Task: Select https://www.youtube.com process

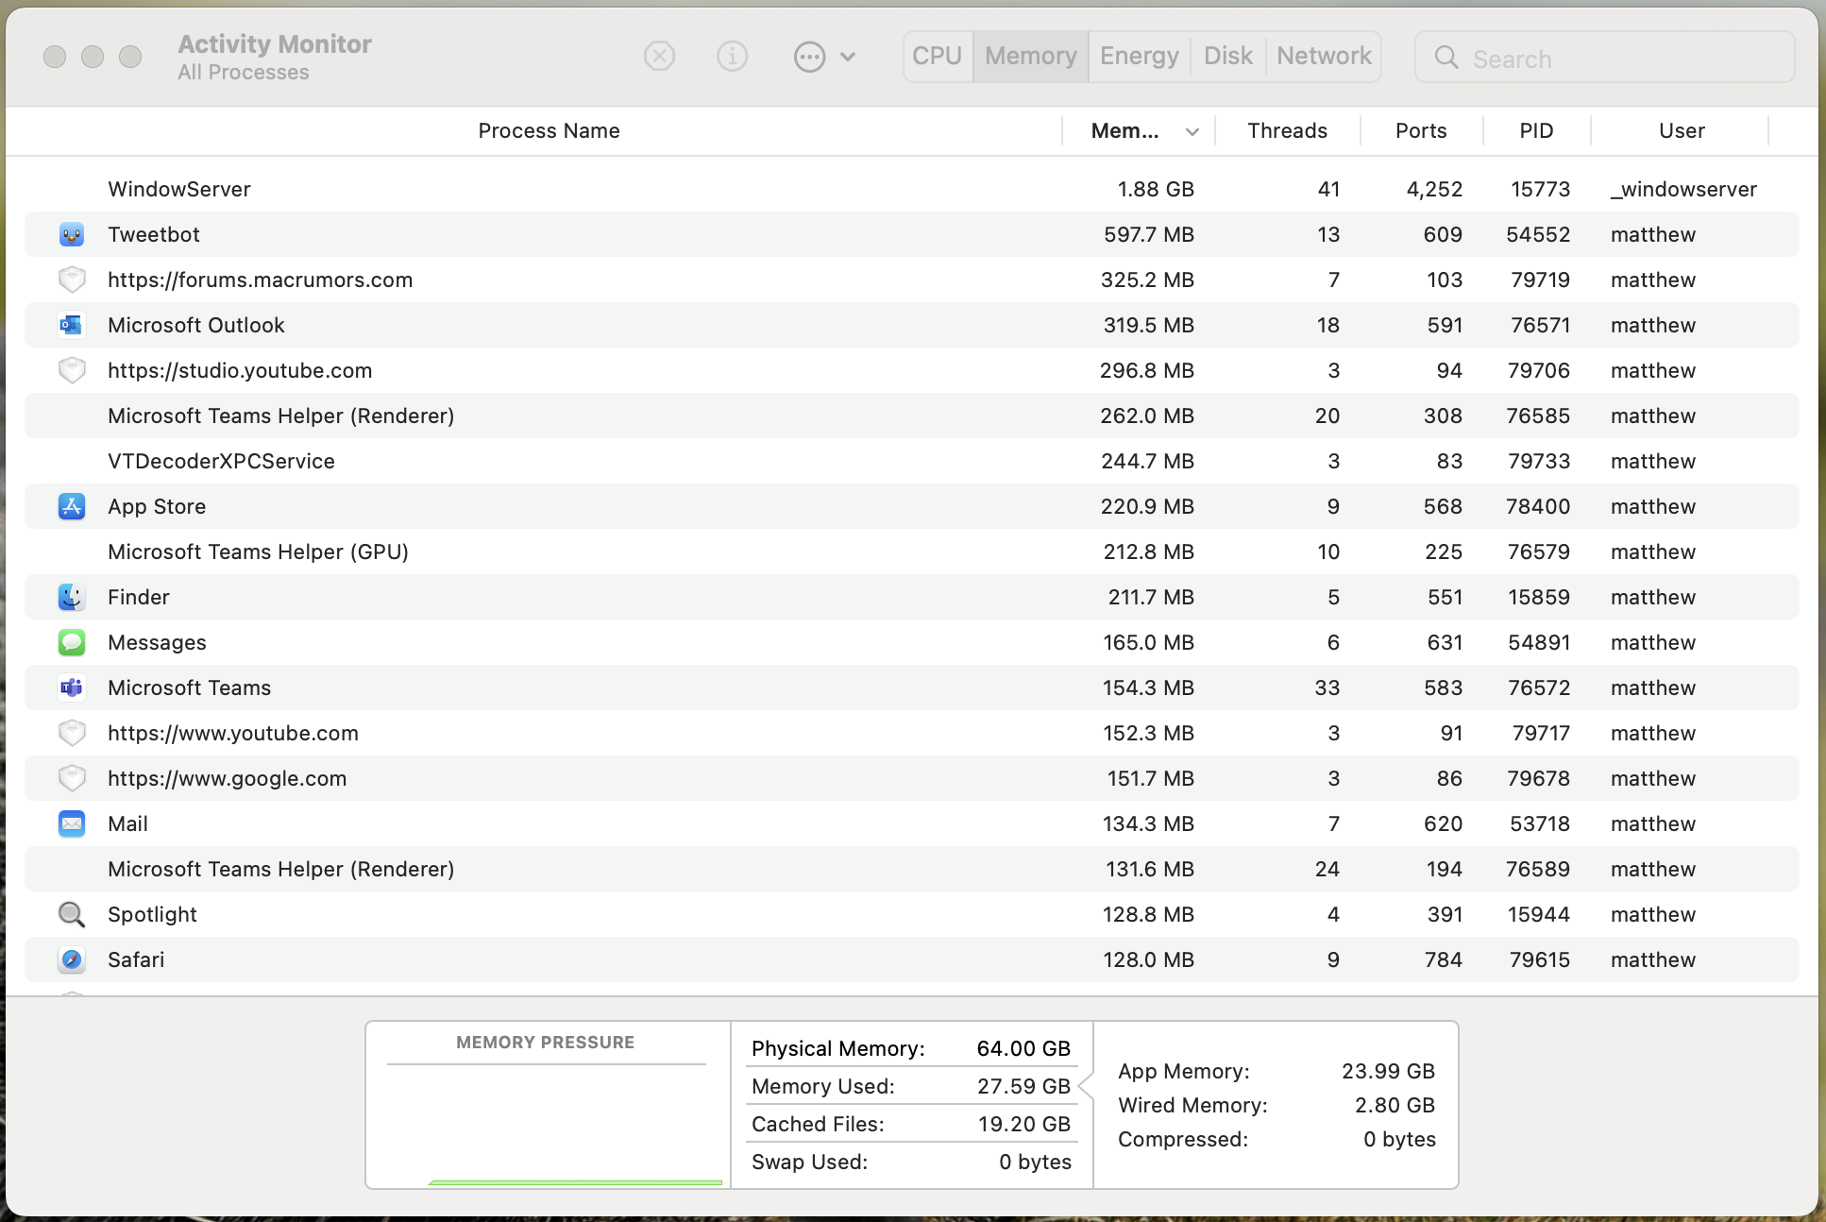Action: 233,733
